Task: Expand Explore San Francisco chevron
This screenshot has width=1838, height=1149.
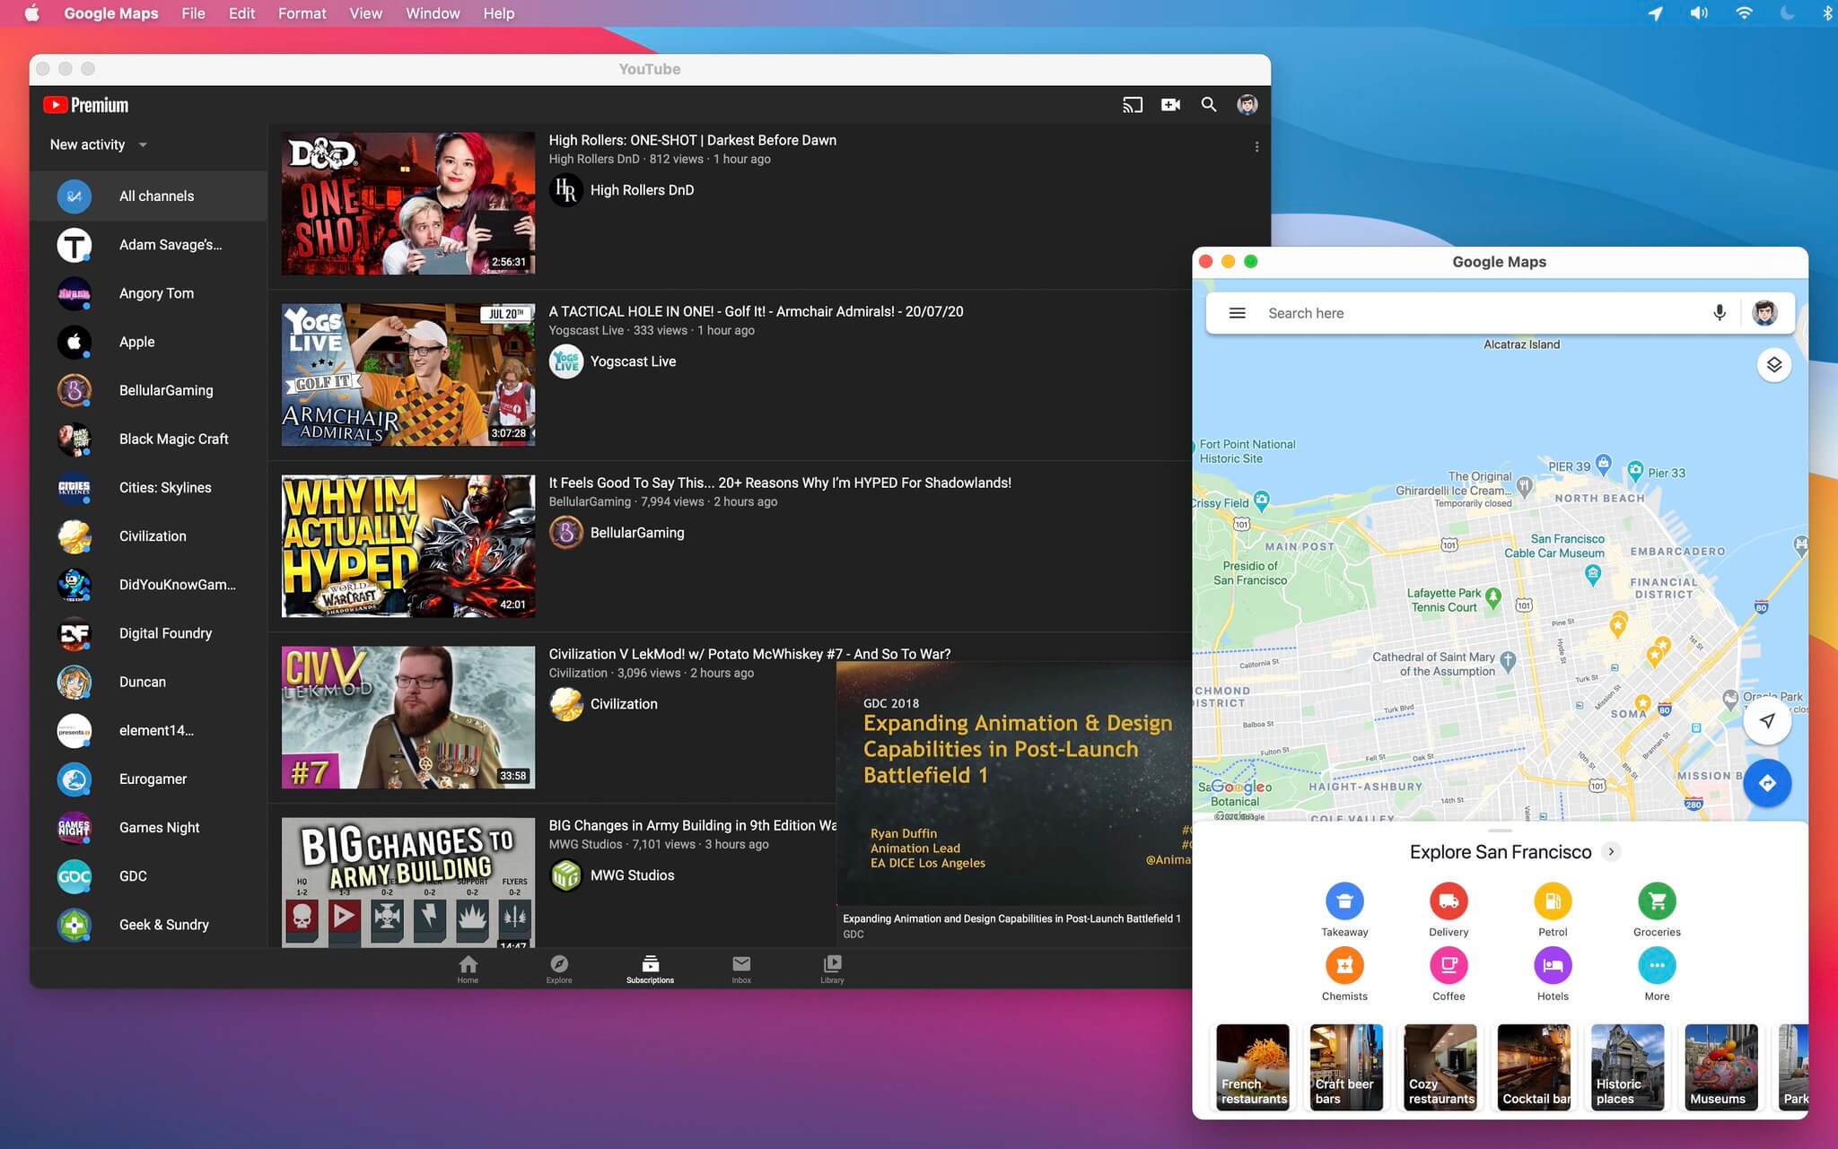Action: tap(1612, 851)
